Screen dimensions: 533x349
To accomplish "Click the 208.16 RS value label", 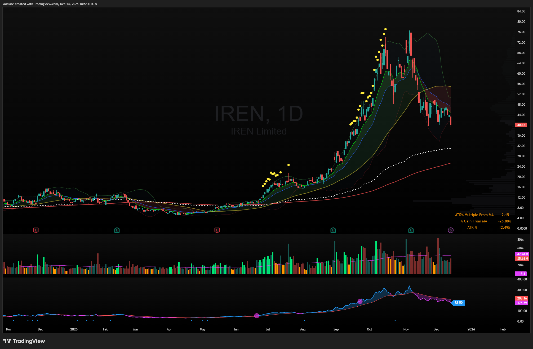I will pyautogui.click(x=522, y=298).
